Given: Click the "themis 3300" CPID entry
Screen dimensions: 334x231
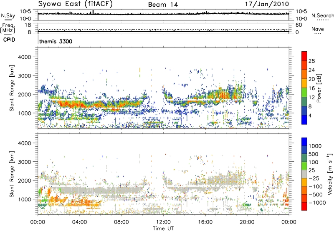Looking at the screenshot, I should 56,41.
